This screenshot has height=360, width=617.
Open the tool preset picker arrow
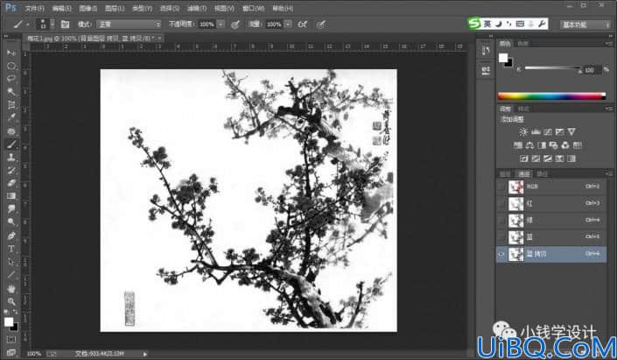point(27,25)
